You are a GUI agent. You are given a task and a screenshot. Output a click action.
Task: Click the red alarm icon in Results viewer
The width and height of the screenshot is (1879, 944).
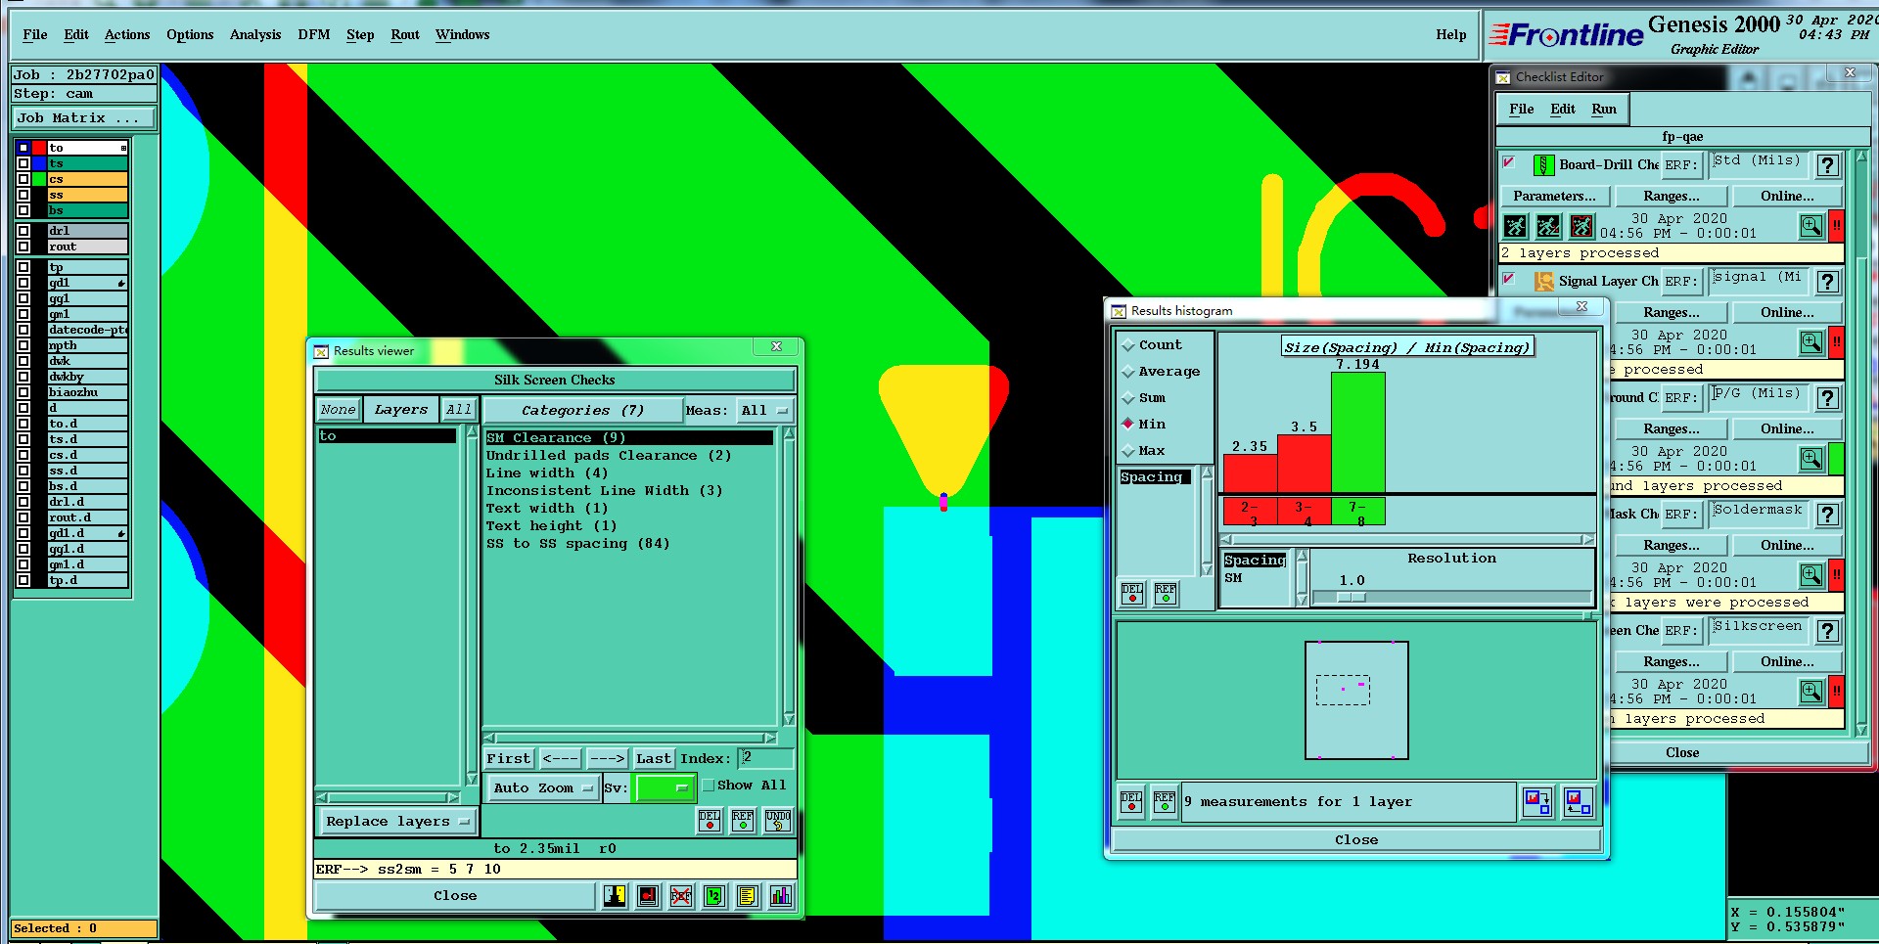tap(648, 895)
